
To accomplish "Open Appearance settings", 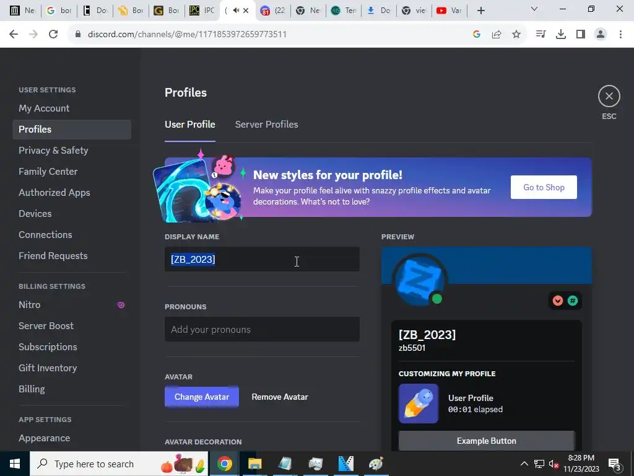I will 72,438.
